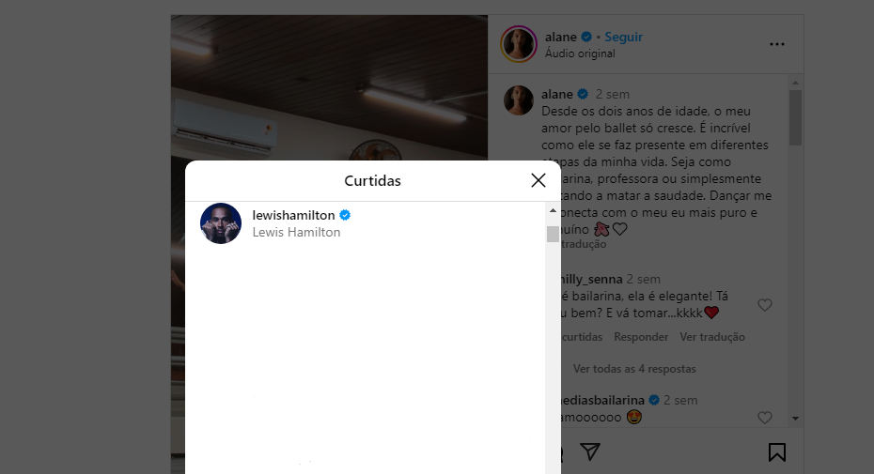
Task: Click the comments scrollbar up arrow
Action: (x=795, y=83)
